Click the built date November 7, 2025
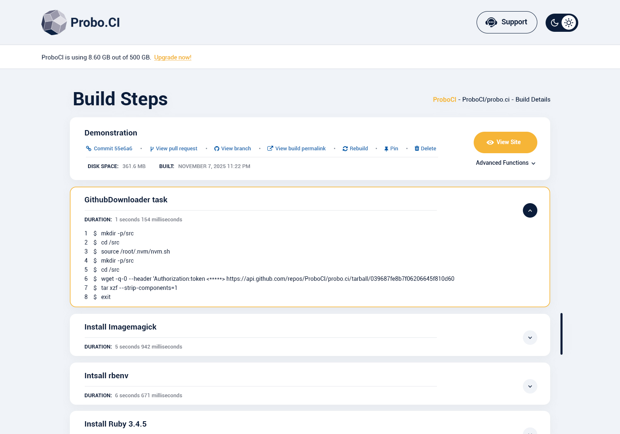This screenshot has width=620, height=434. coord(214,166)
